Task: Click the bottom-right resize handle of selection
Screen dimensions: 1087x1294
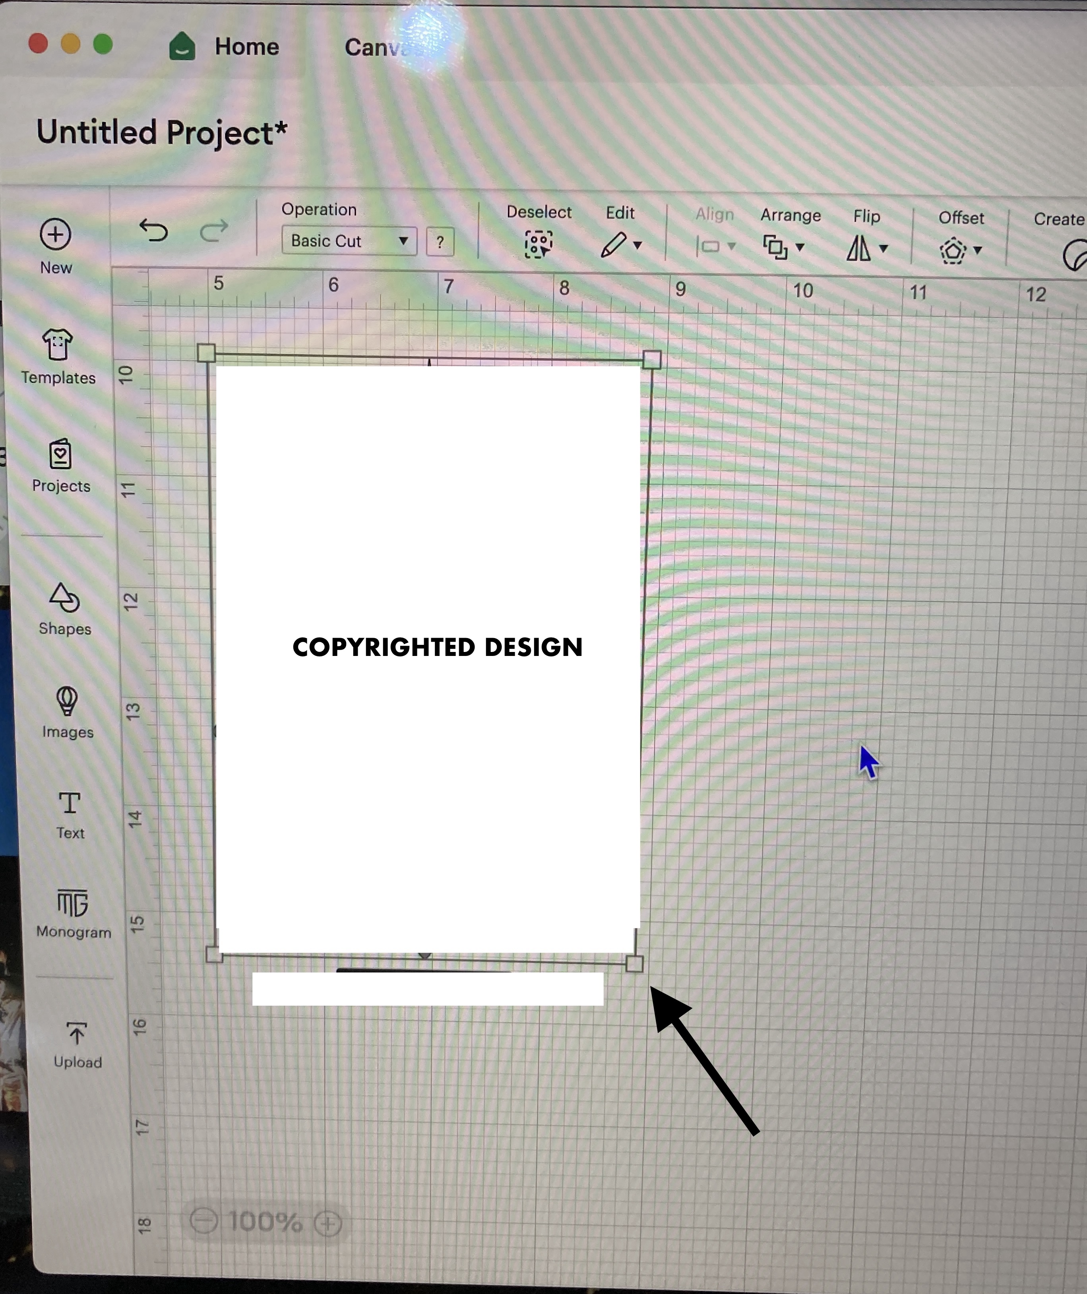Action: [634, 964]
